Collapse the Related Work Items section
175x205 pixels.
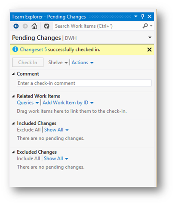pos(13,96)
